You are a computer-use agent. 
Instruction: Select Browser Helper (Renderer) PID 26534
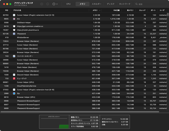83,52
